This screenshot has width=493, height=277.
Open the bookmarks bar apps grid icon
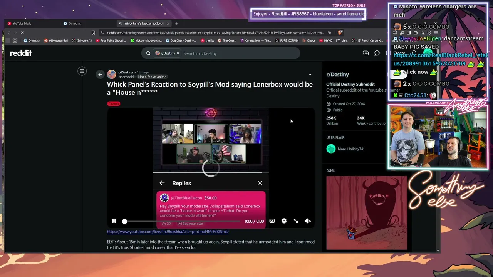pos(15,40)
